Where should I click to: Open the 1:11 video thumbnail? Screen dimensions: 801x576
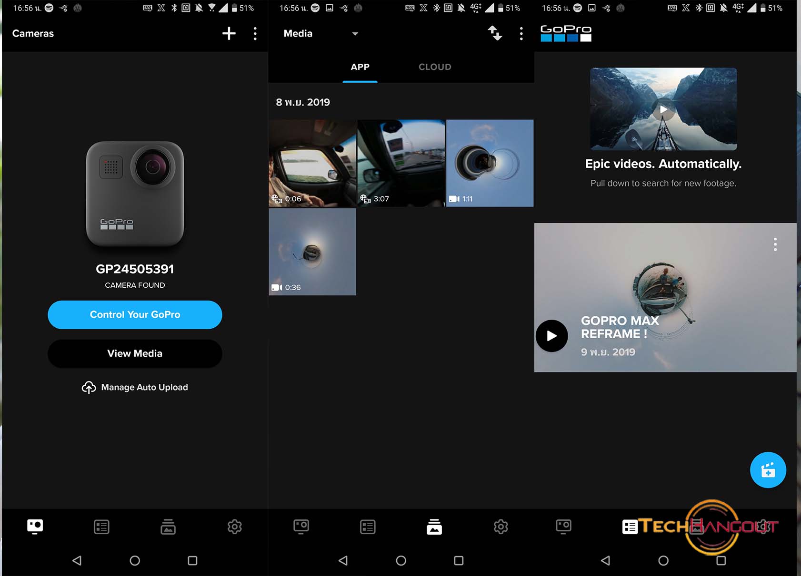coord(490,163)
